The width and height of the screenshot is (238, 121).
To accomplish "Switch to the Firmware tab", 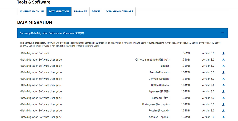I will pyautogui.click(x=80, y=12).
